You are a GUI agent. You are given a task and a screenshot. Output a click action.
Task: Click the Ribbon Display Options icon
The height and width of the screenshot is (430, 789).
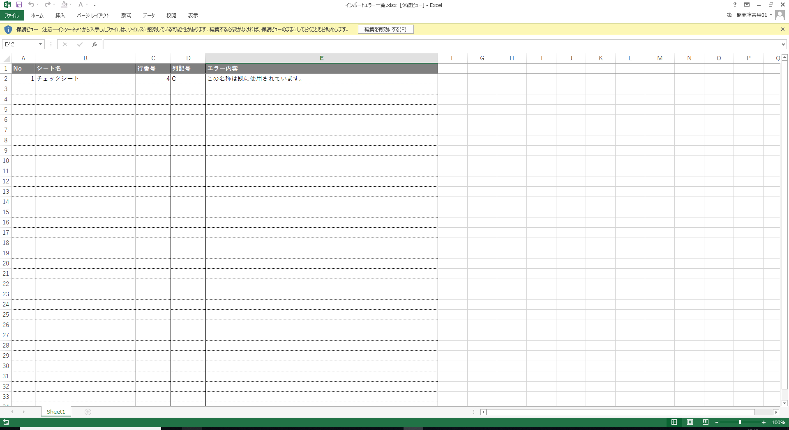tap(747, 5)
